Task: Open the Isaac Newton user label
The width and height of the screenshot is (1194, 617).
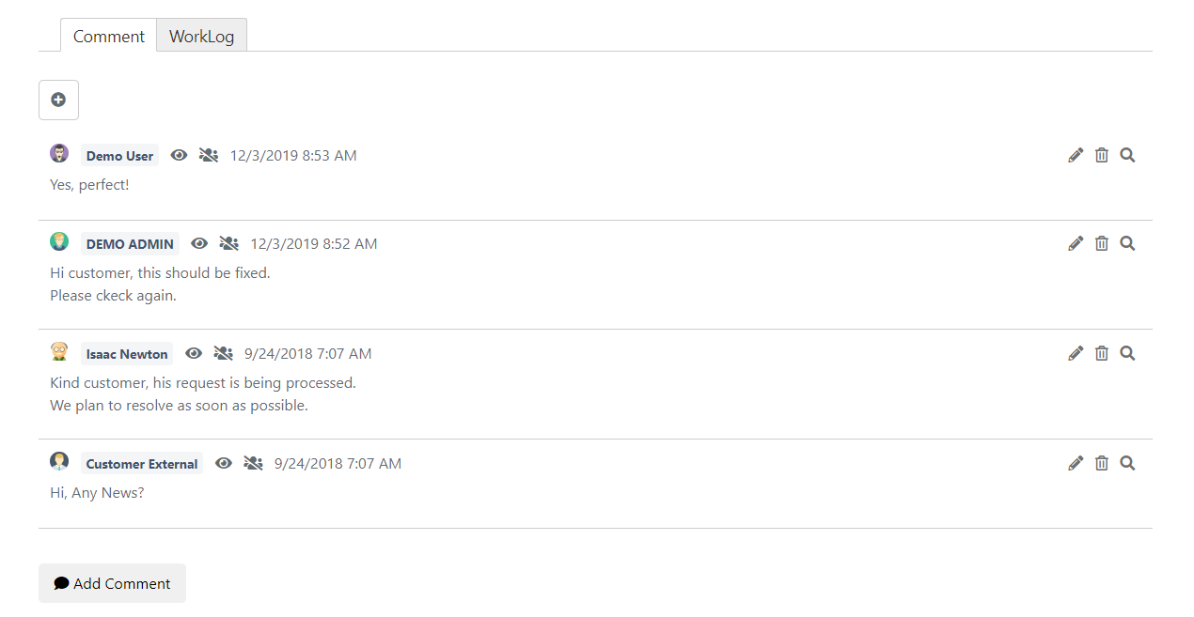Action: [127, 354]
